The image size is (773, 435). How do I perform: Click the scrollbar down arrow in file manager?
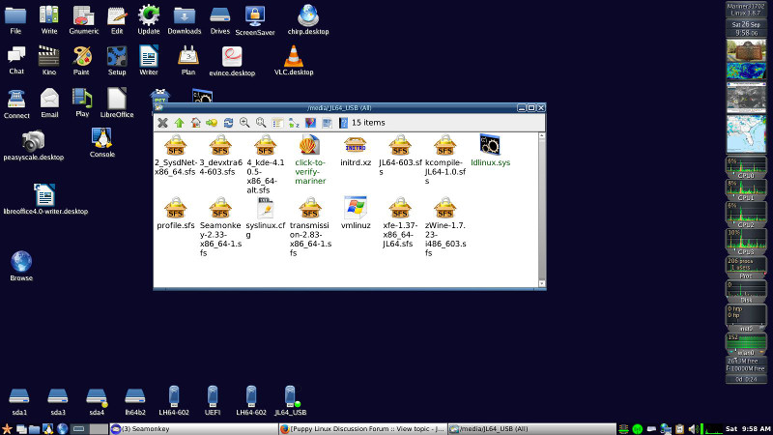pos(542,283)
